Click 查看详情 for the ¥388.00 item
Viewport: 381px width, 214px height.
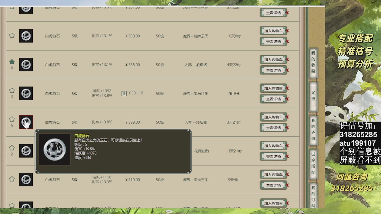tap(273, 70)
